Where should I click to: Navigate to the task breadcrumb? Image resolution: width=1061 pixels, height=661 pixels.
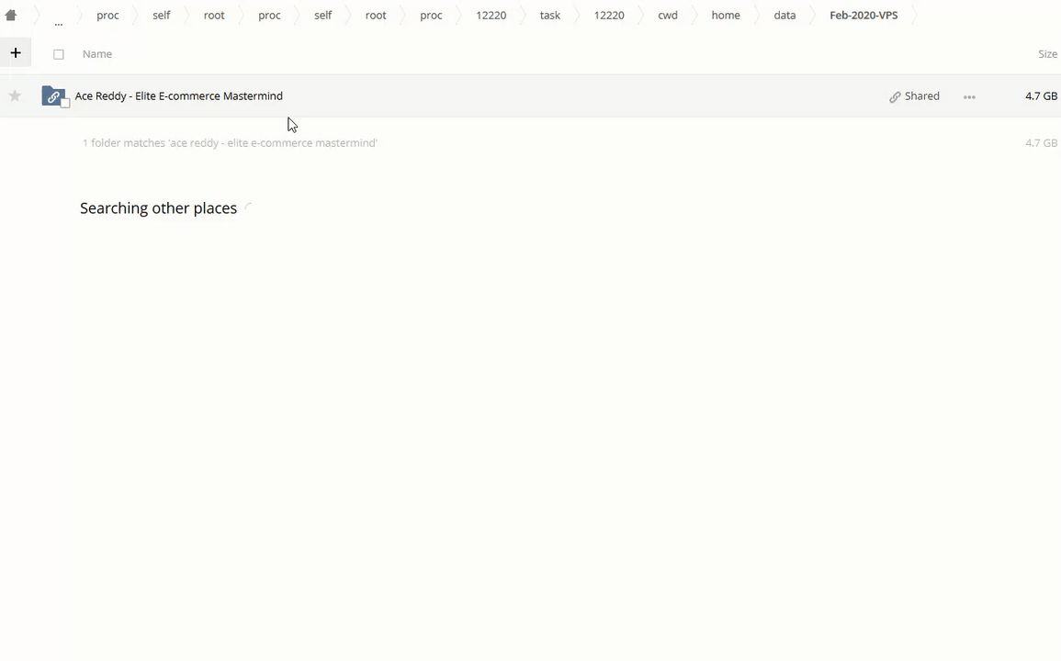tap(549, 16)
